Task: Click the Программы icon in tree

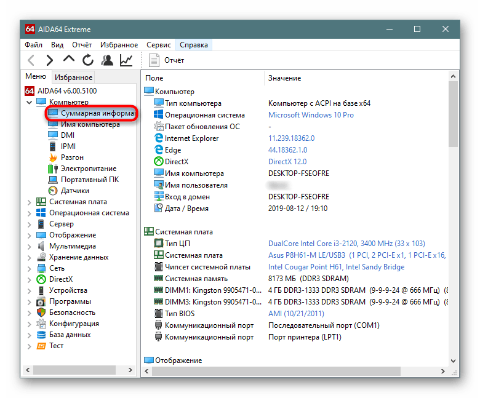Action: click(x=41, y=301)
